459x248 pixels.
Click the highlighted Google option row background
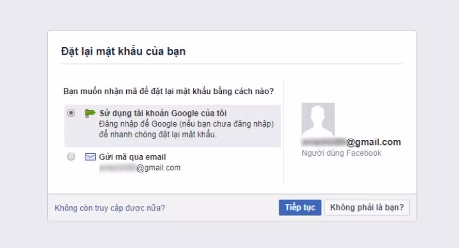(x=172, y=126)
